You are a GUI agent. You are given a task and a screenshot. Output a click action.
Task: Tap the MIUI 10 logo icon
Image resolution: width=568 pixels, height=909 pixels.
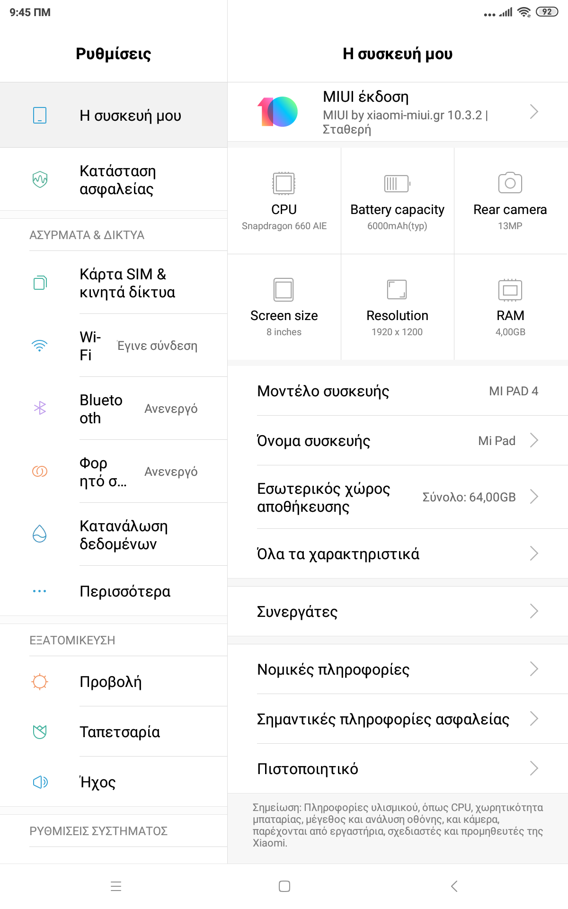coord(278,112)
